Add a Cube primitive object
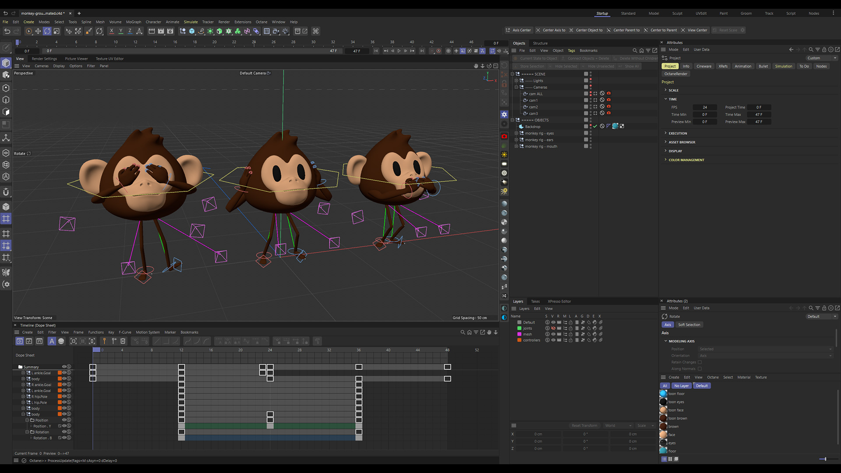The image size is (841, 473). 192,31
